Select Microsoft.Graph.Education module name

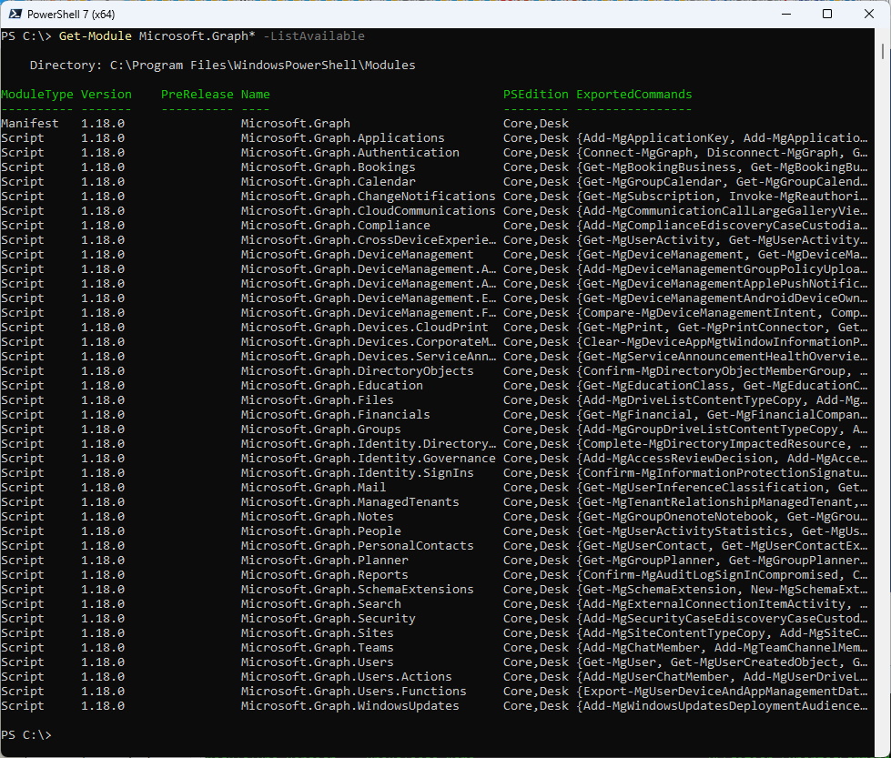(332, 385)
